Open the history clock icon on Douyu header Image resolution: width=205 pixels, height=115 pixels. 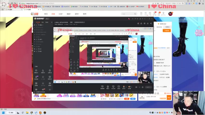coord(141,14)
